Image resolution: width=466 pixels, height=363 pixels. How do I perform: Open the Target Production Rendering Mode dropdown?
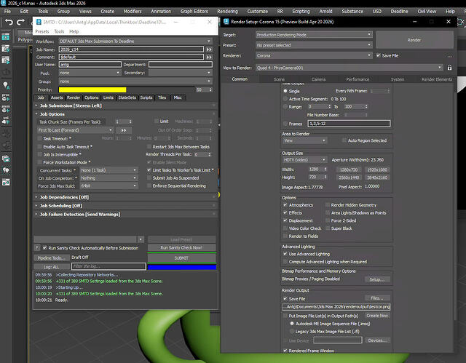314,35
